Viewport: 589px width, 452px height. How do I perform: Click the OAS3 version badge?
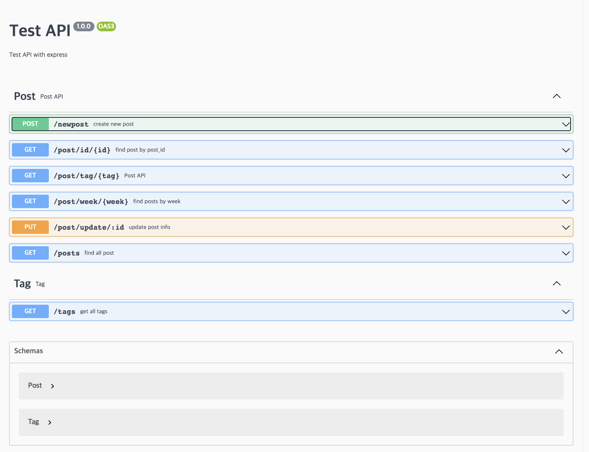click(106, 26)
